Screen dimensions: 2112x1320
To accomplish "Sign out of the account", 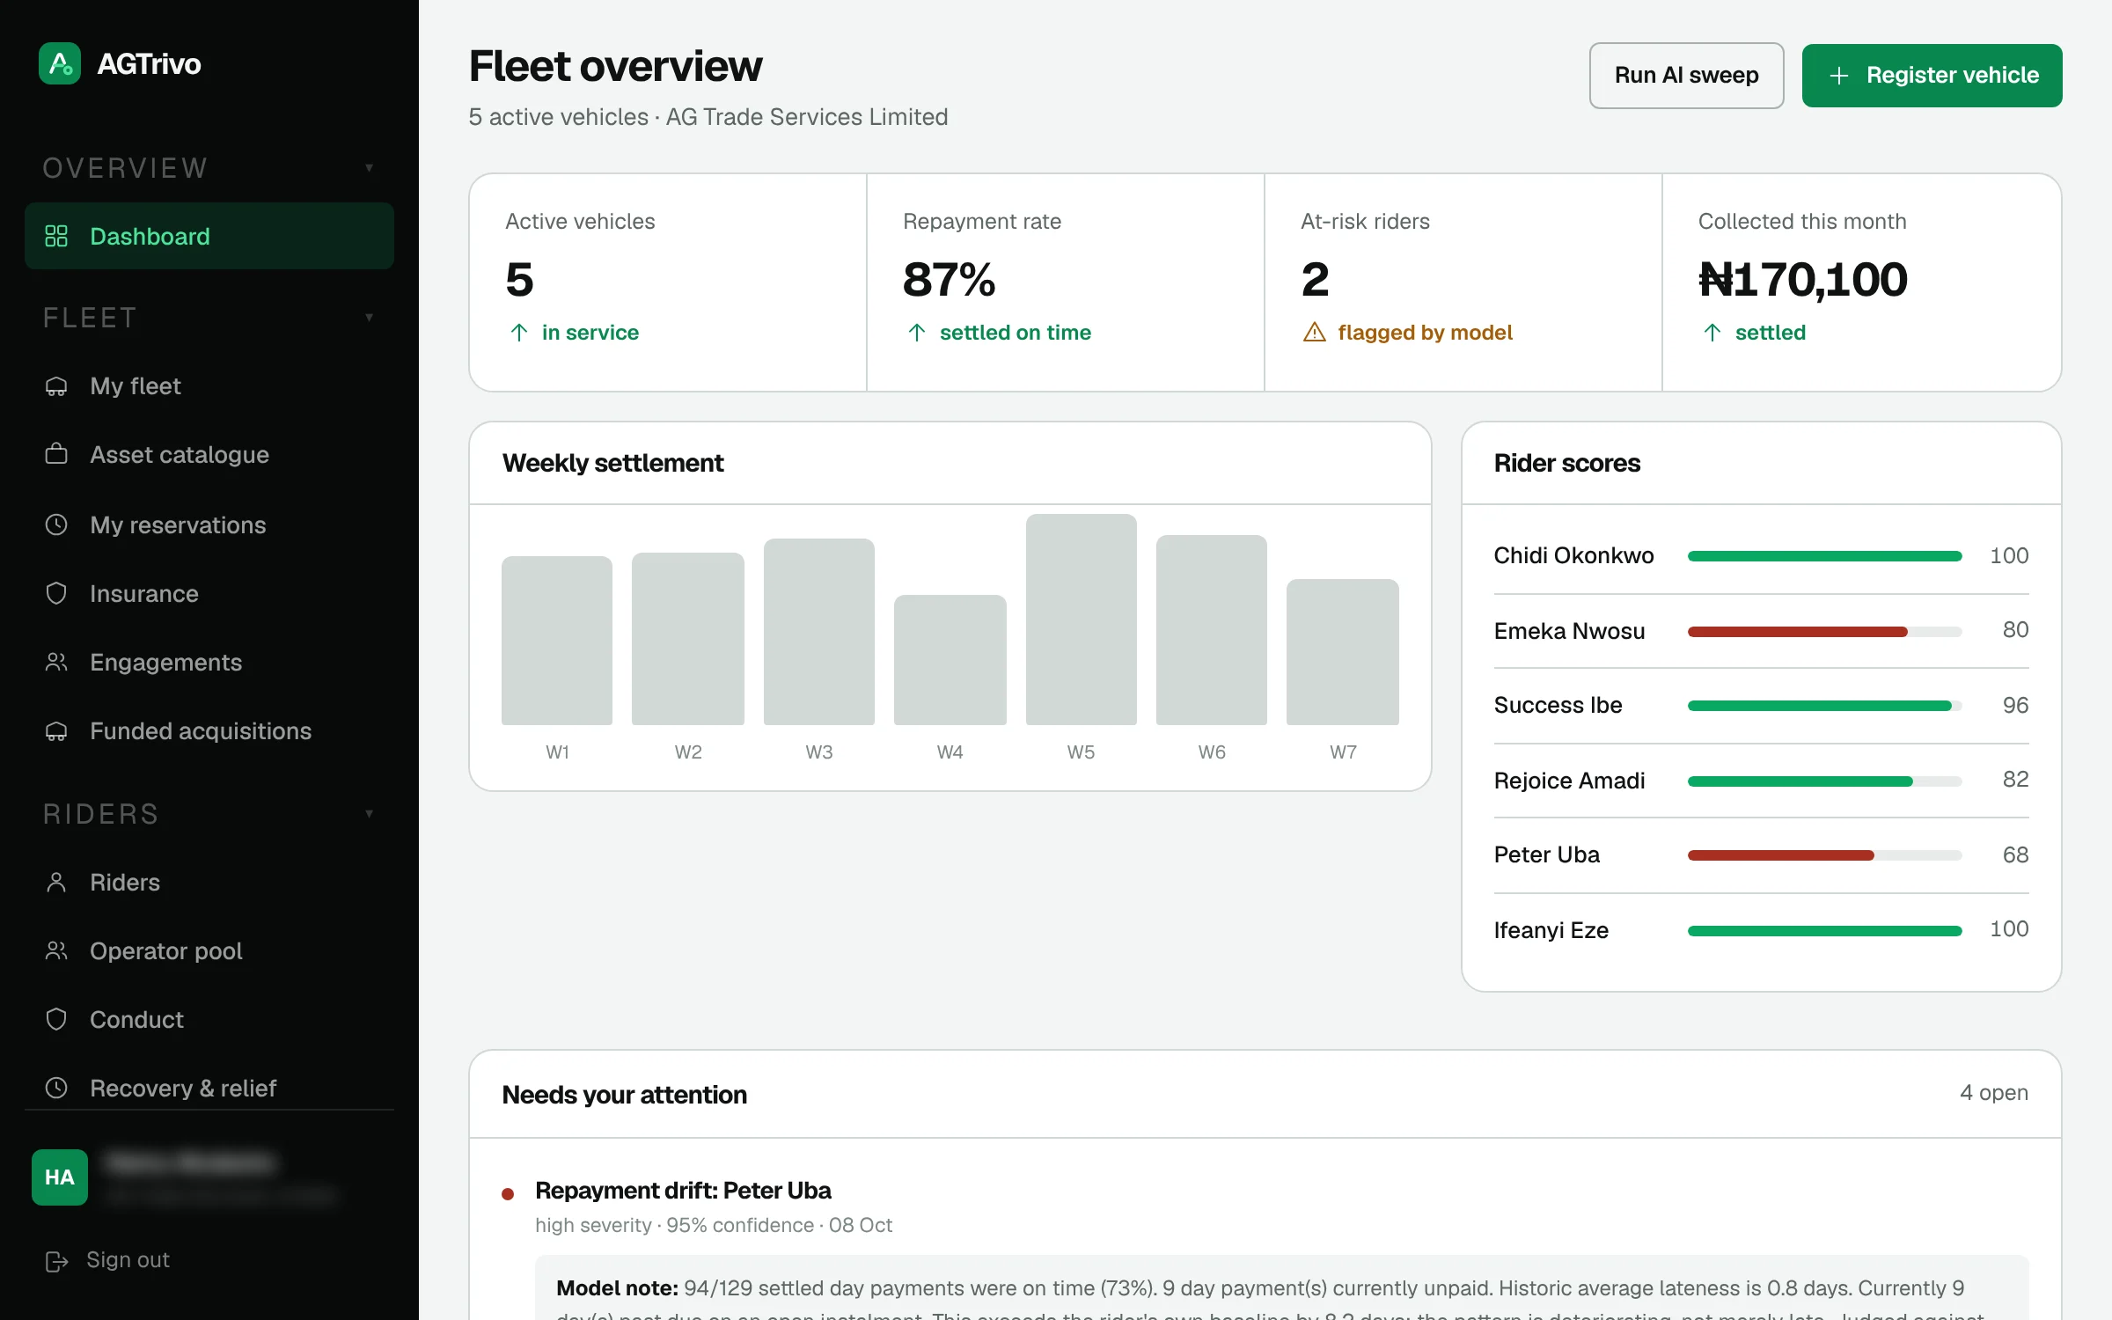I will [107, 1260].
